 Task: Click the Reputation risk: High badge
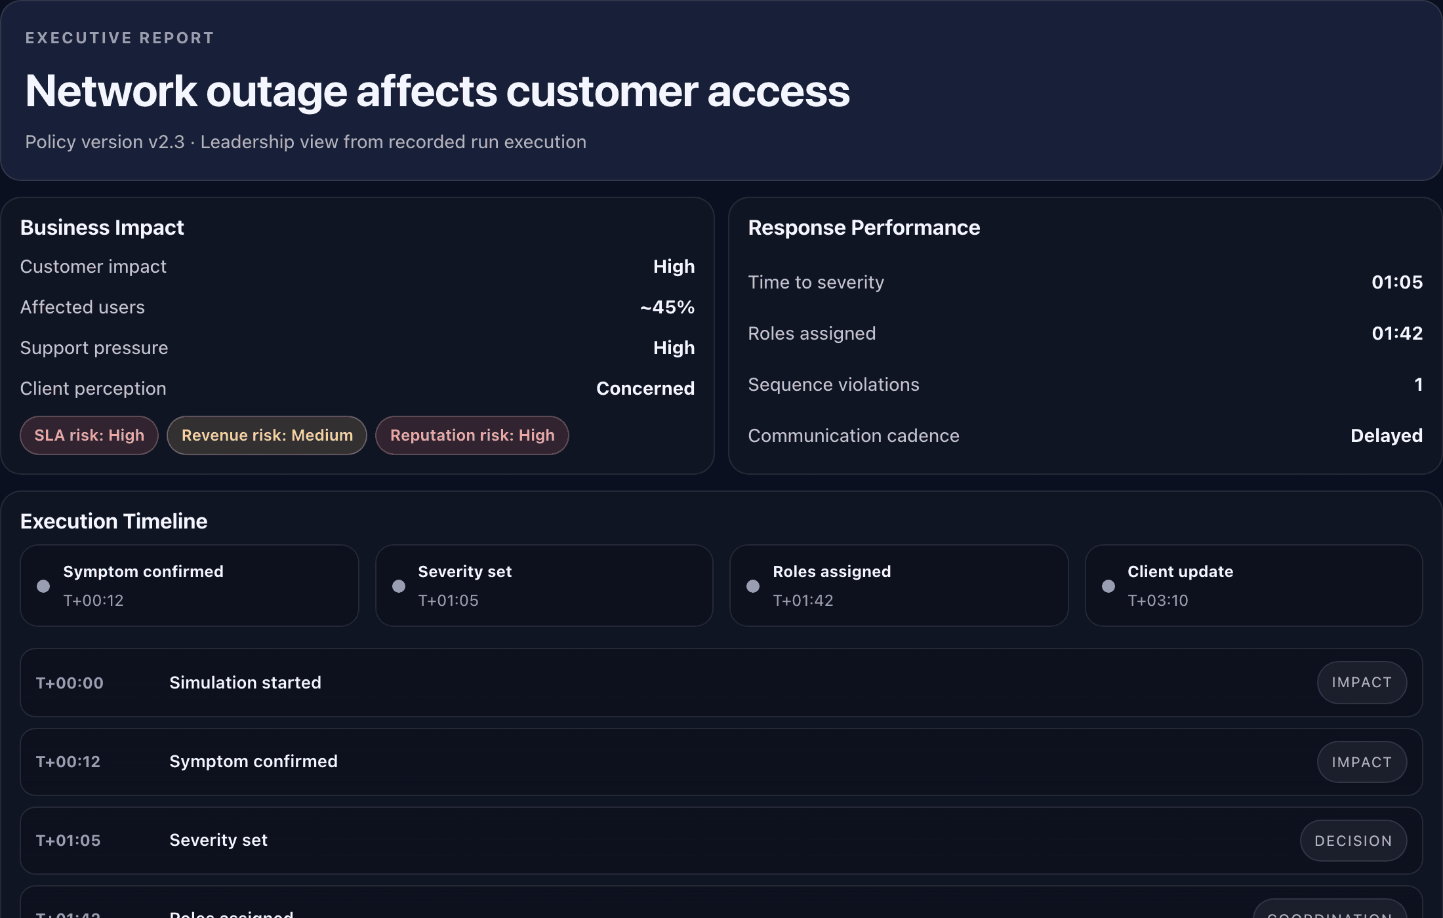point(472,435)
